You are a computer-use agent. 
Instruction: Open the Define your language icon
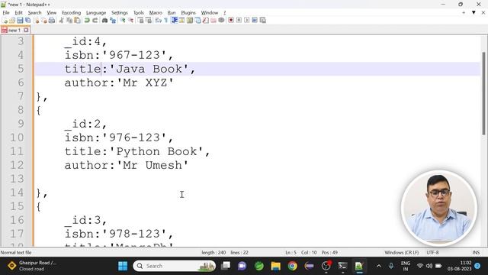tap(181, 21)
